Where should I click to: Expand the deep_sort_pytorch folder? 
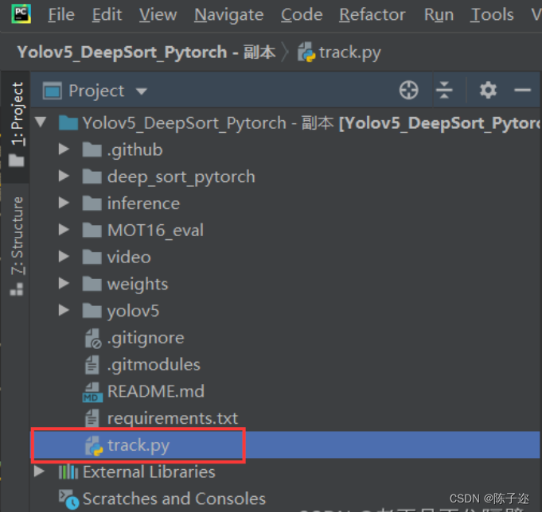pos(64,176)
